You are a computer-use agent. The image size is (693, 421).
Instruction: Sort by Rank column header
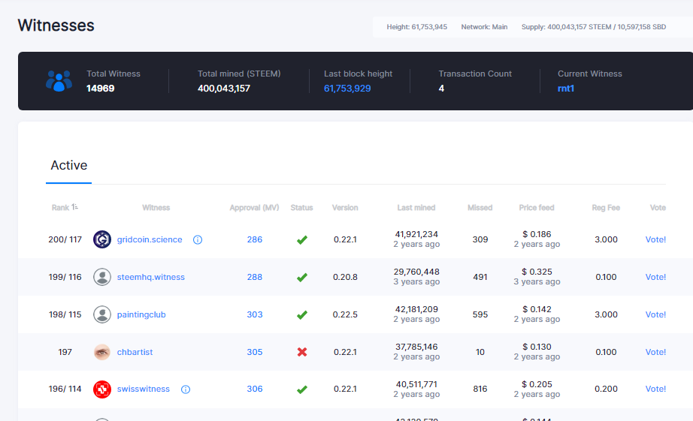point(65,207)
